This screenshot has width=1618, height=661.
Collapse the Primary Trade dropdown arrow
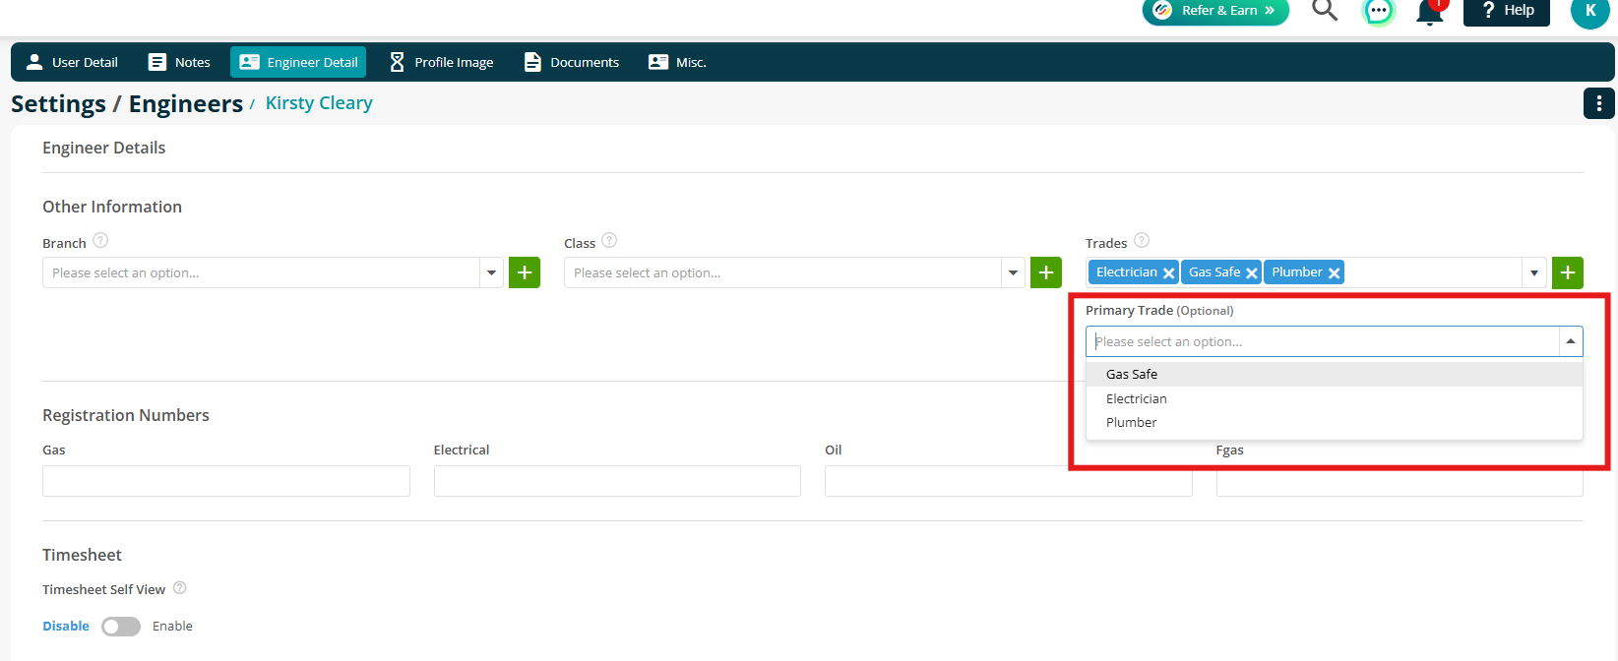1571,341
